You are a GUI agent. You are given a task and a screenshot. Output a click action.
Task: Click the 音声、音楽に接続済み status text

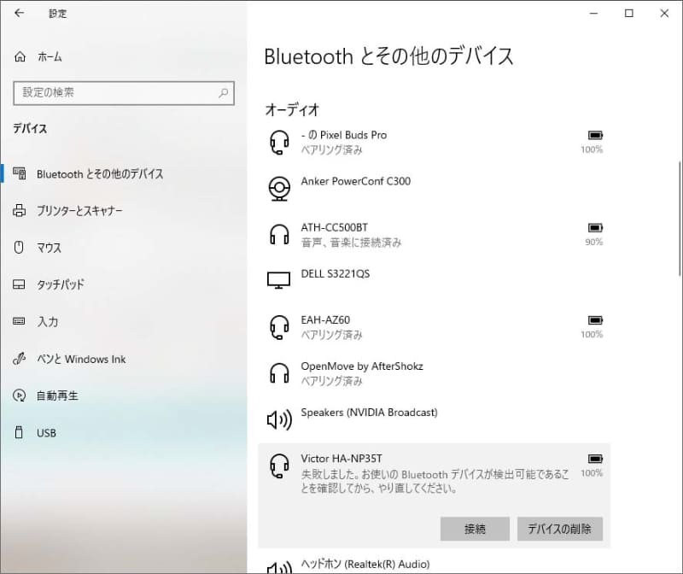352,243
